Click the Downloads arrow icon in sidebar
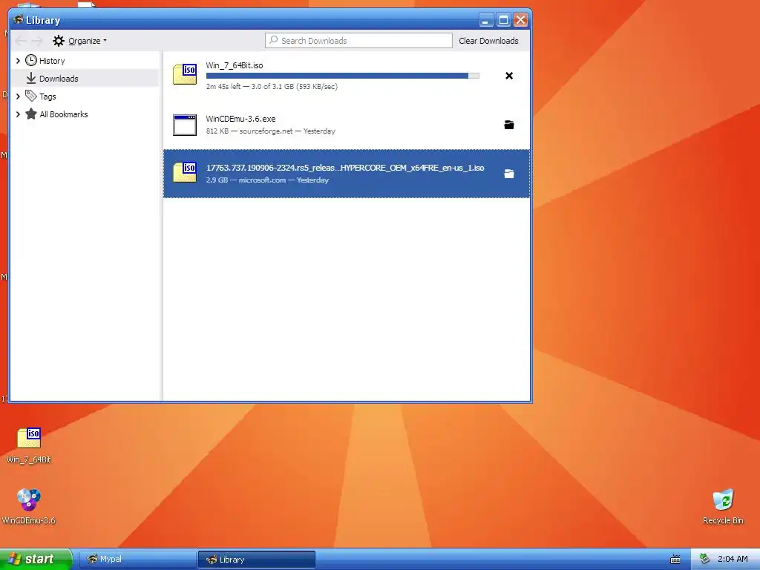Viewport: 760px width, 570px height. 31,78
